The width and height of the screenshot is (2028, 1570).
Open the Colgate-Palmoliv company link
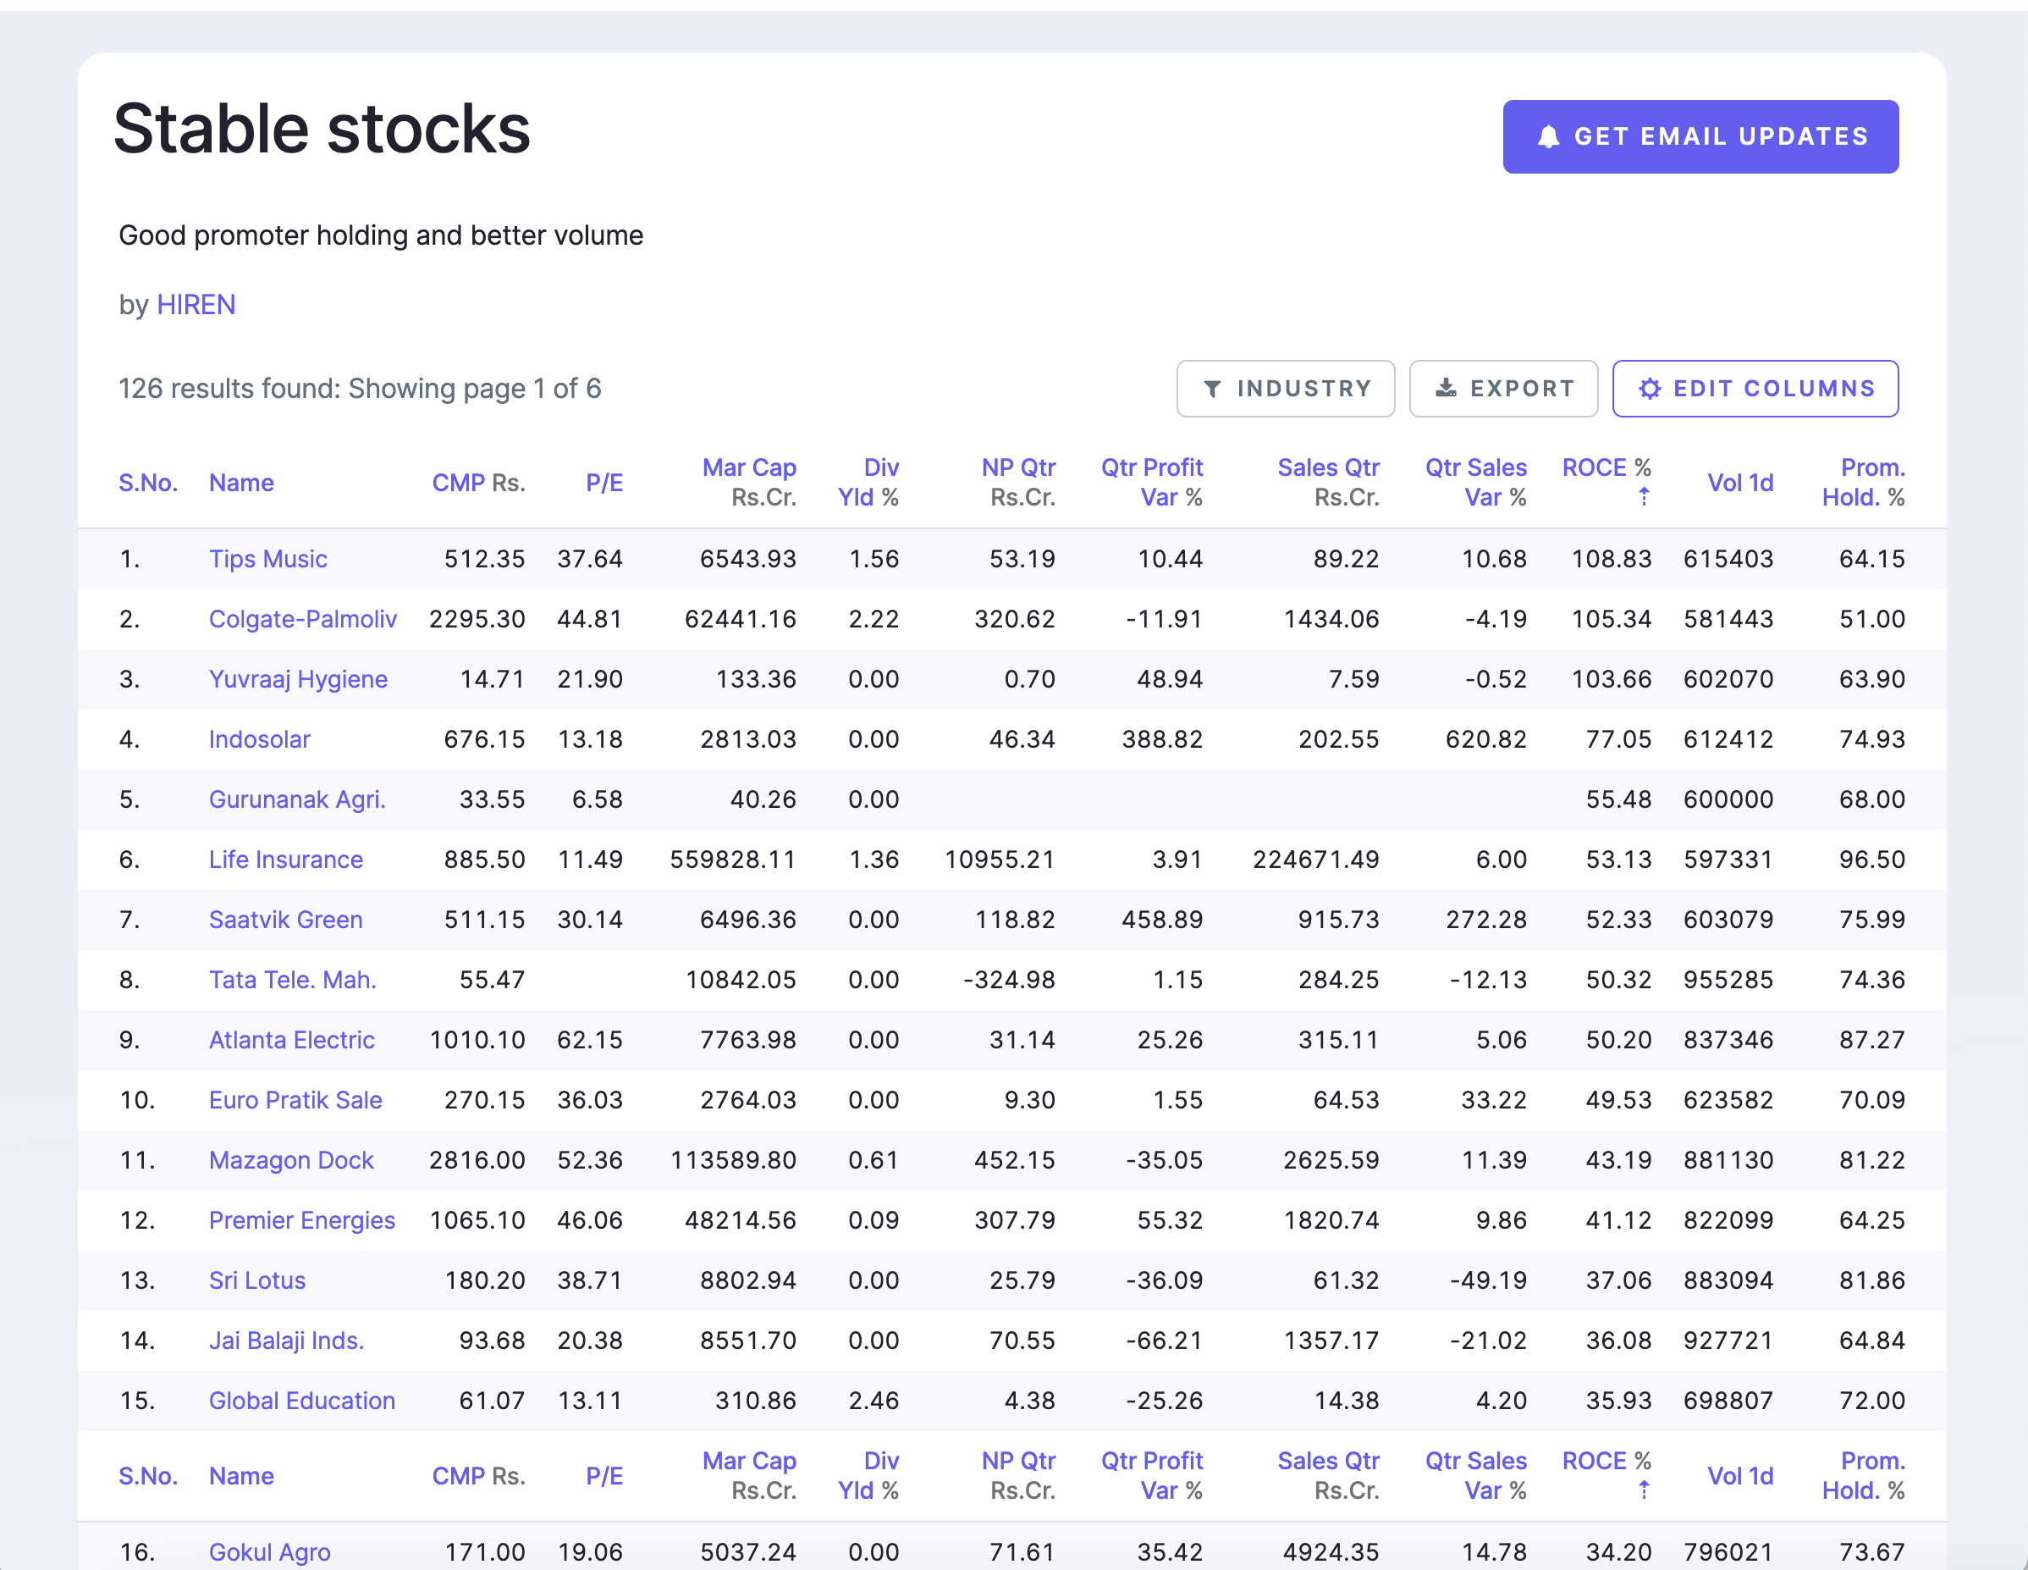point(303,619)
